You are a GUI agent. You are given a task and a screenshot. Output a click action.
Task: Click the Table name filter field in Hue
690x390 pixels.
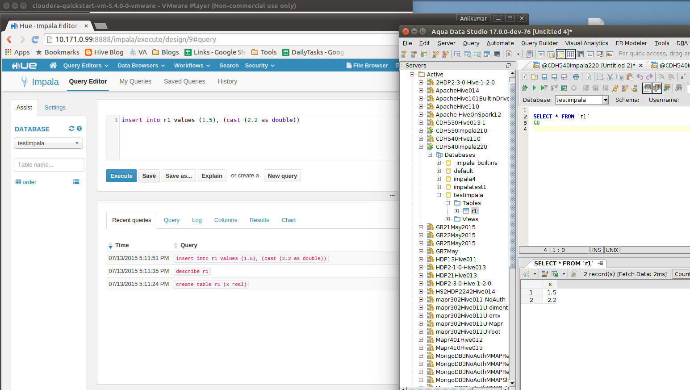coord(49,164)
